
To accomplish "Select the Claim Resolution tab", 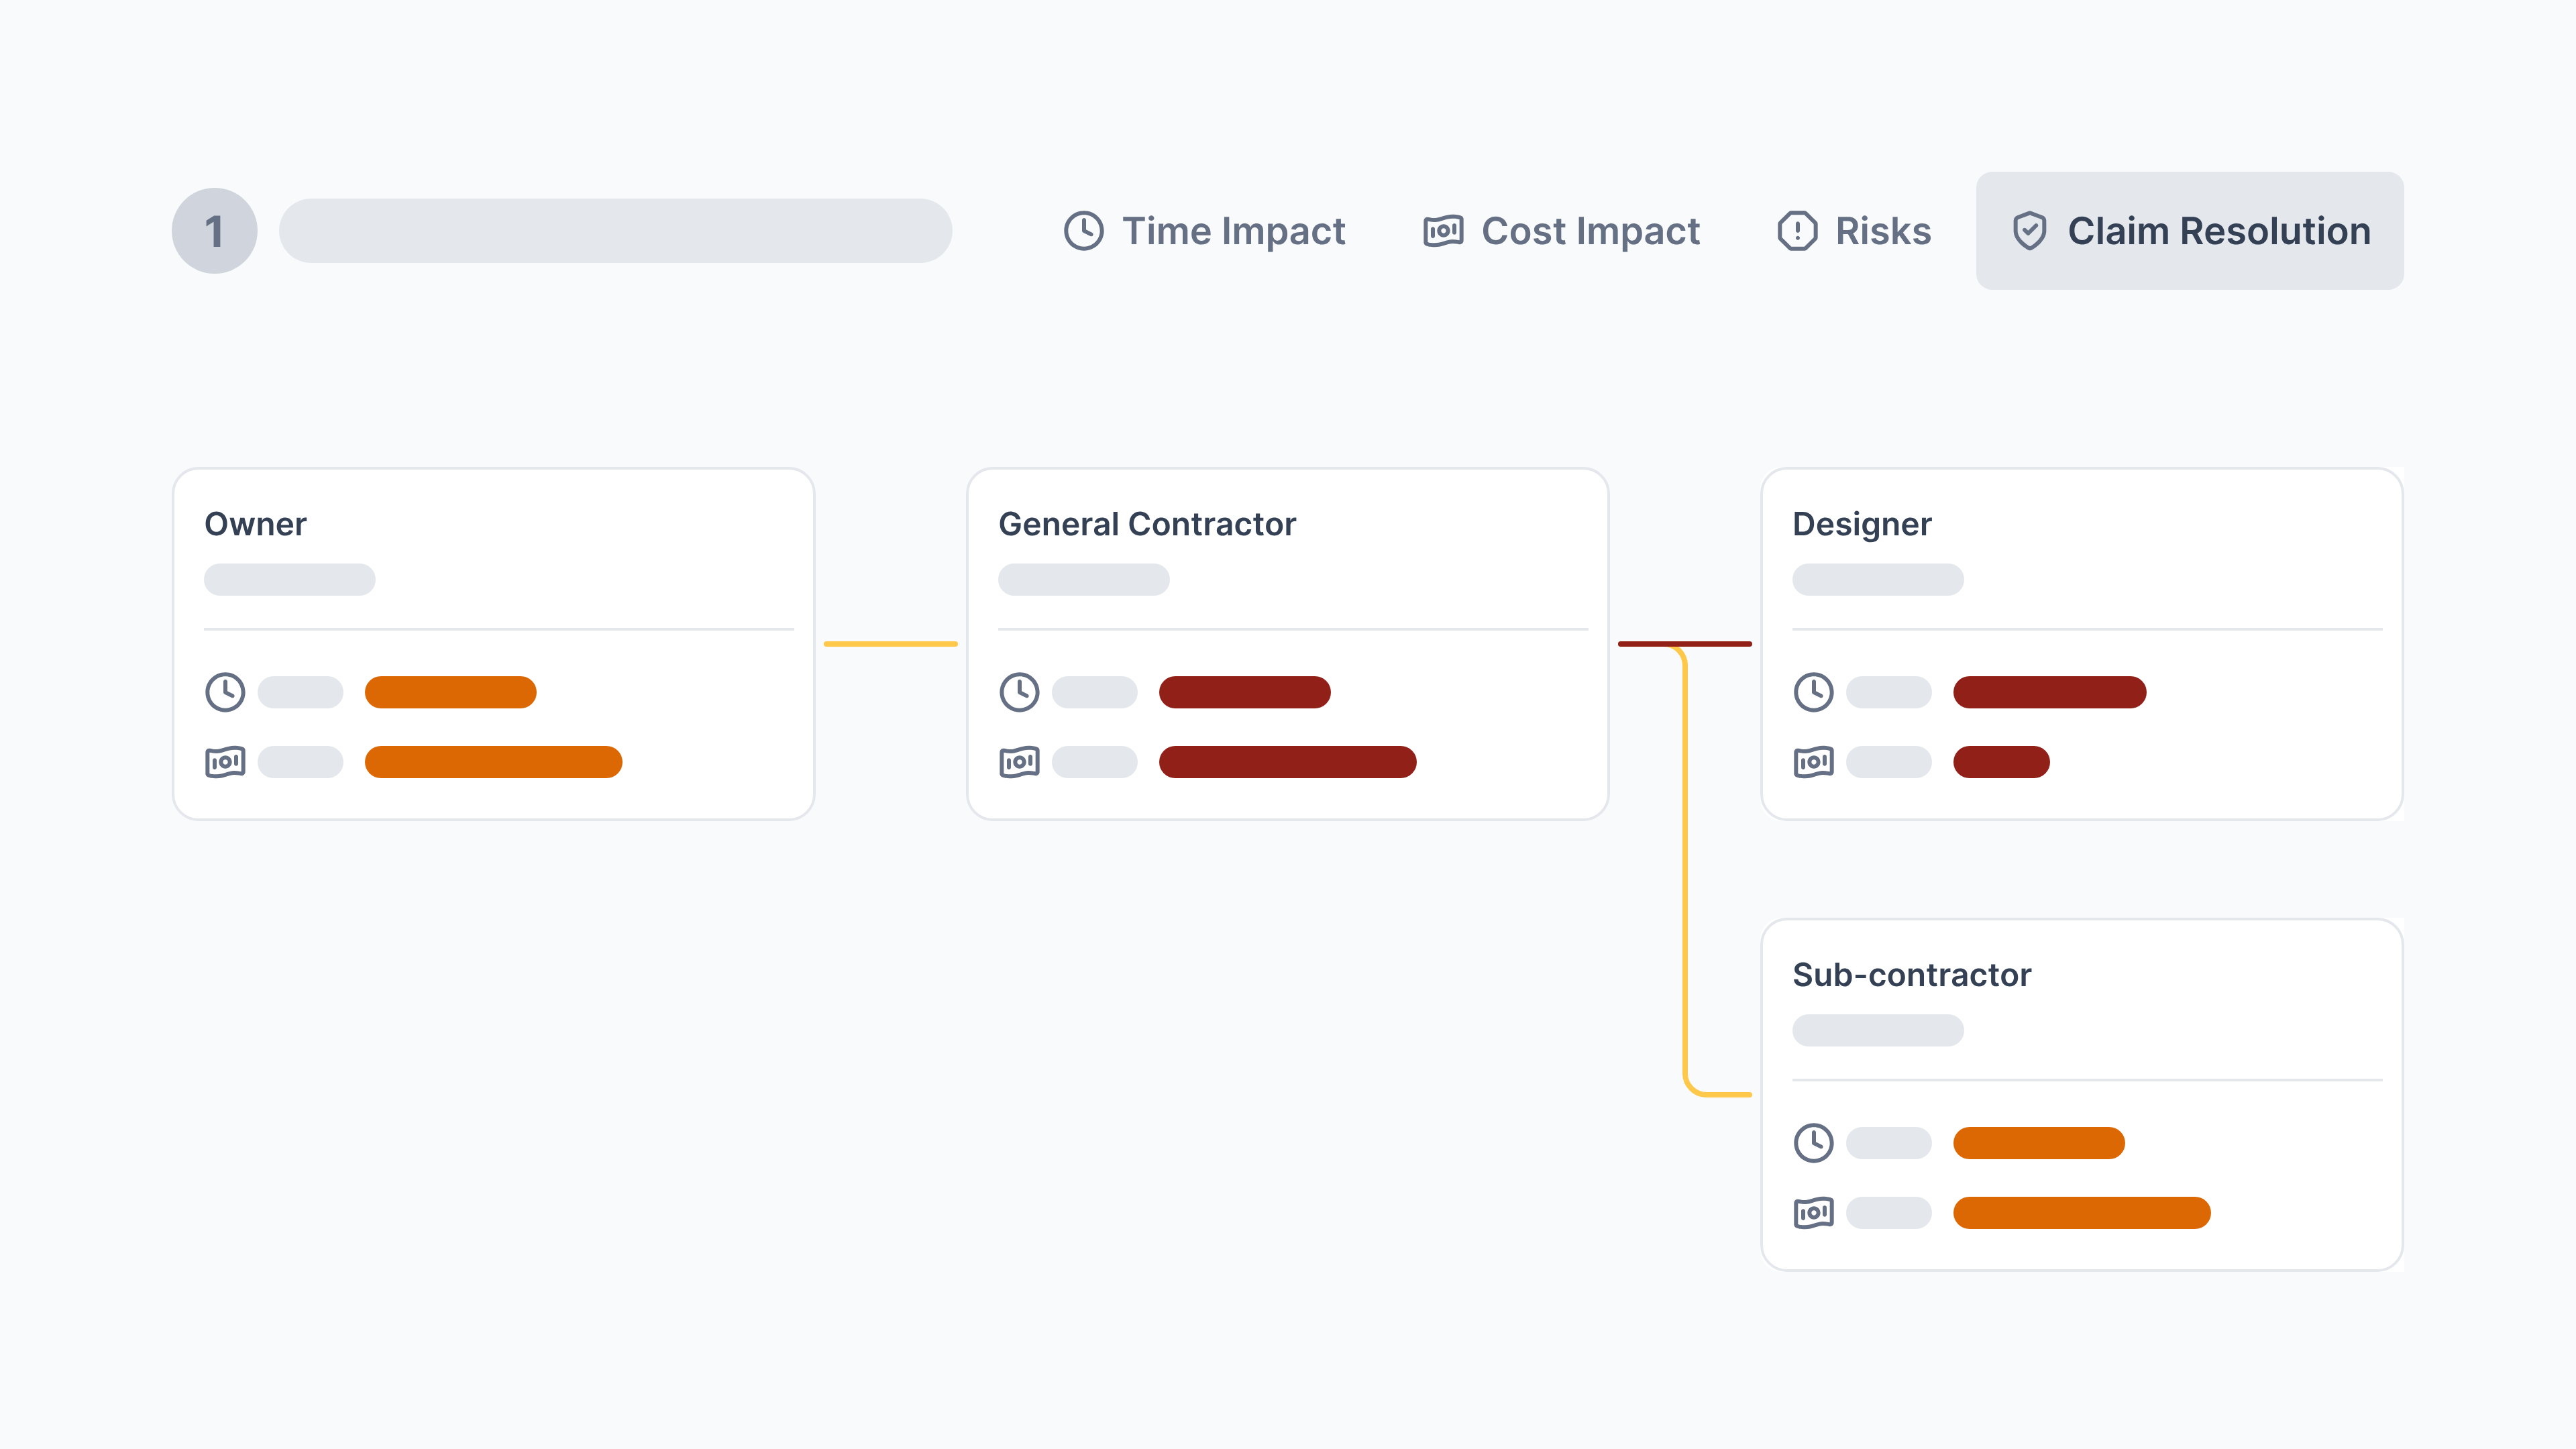I will 2189,231.
